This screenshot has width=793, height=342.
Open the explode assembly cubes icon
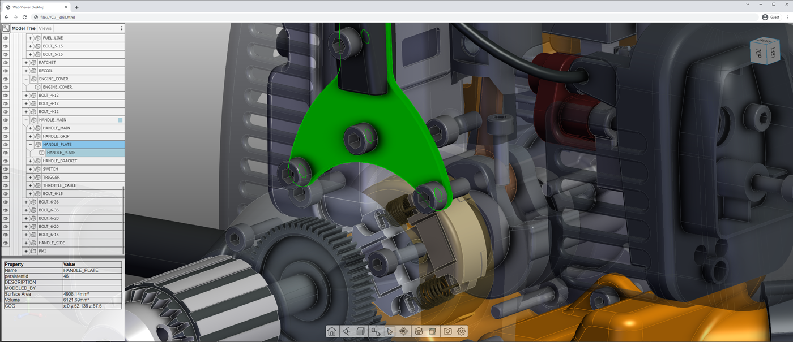pos(419,331)
